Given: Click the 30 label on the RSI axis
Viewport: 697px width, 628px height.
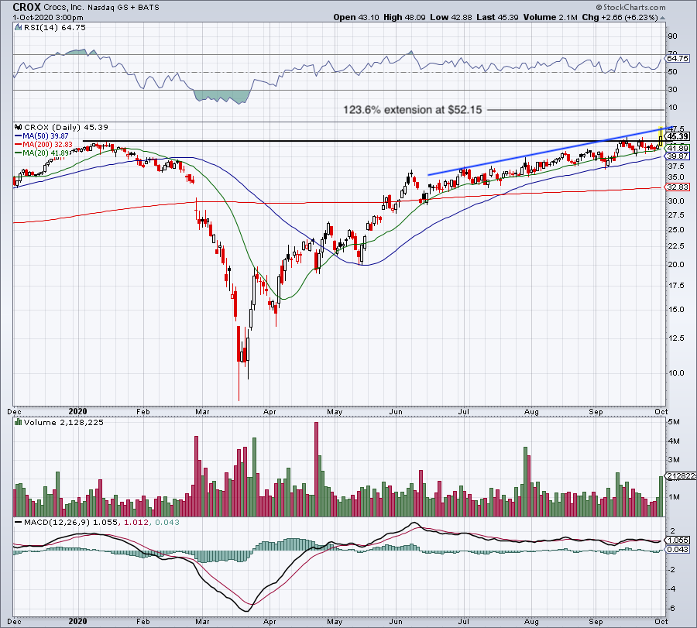Looking at the screenshot, I should pyautogui.click(x=672, y=89).
